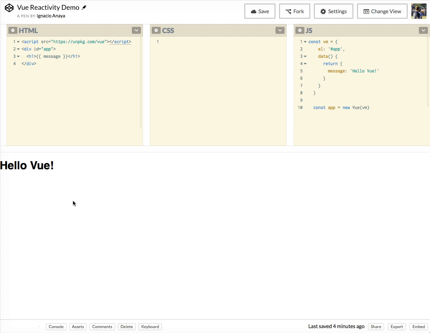Open Change View options

pos(382,11)
